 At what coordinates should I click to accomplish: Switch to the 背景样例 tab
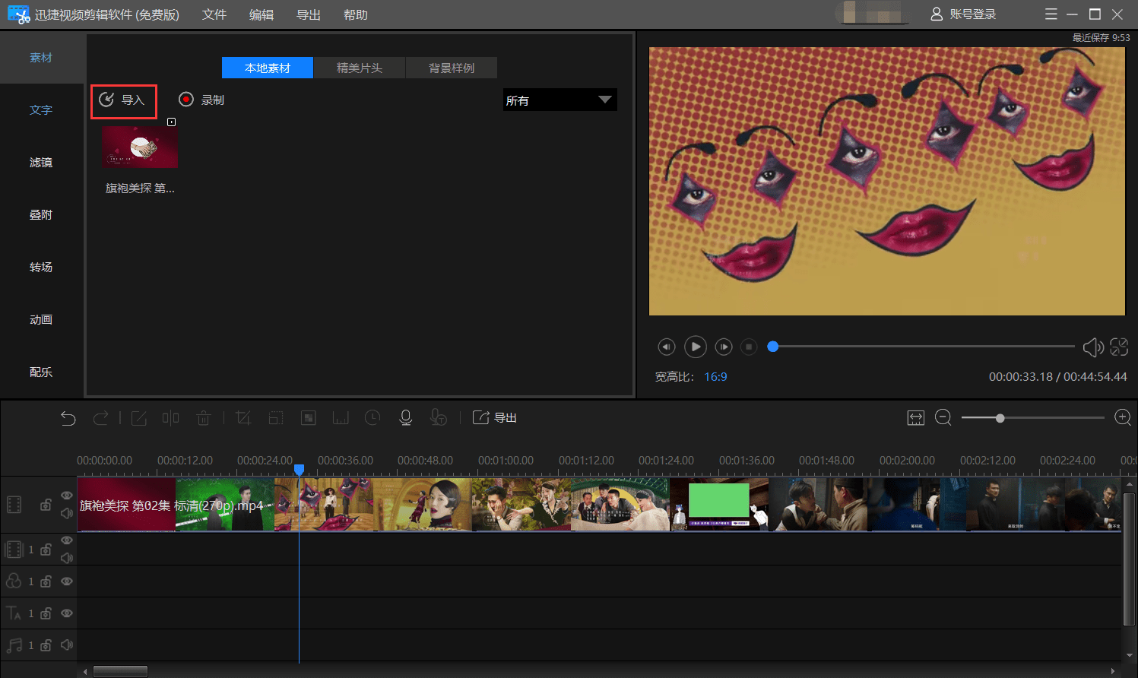(452, 68)
